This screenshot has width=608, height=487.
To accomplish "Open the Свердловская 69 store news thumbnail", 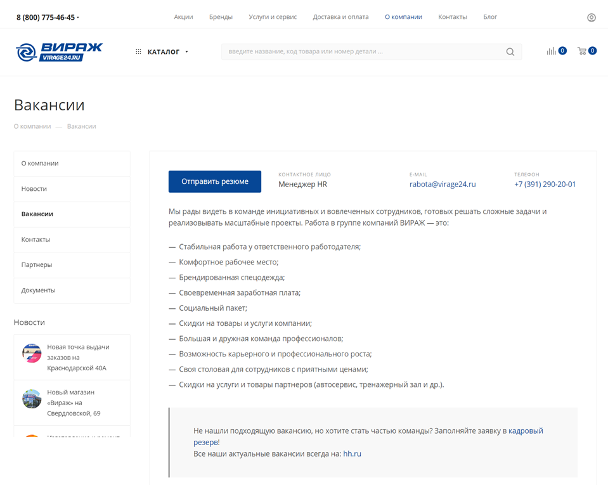I will point(32,399).
